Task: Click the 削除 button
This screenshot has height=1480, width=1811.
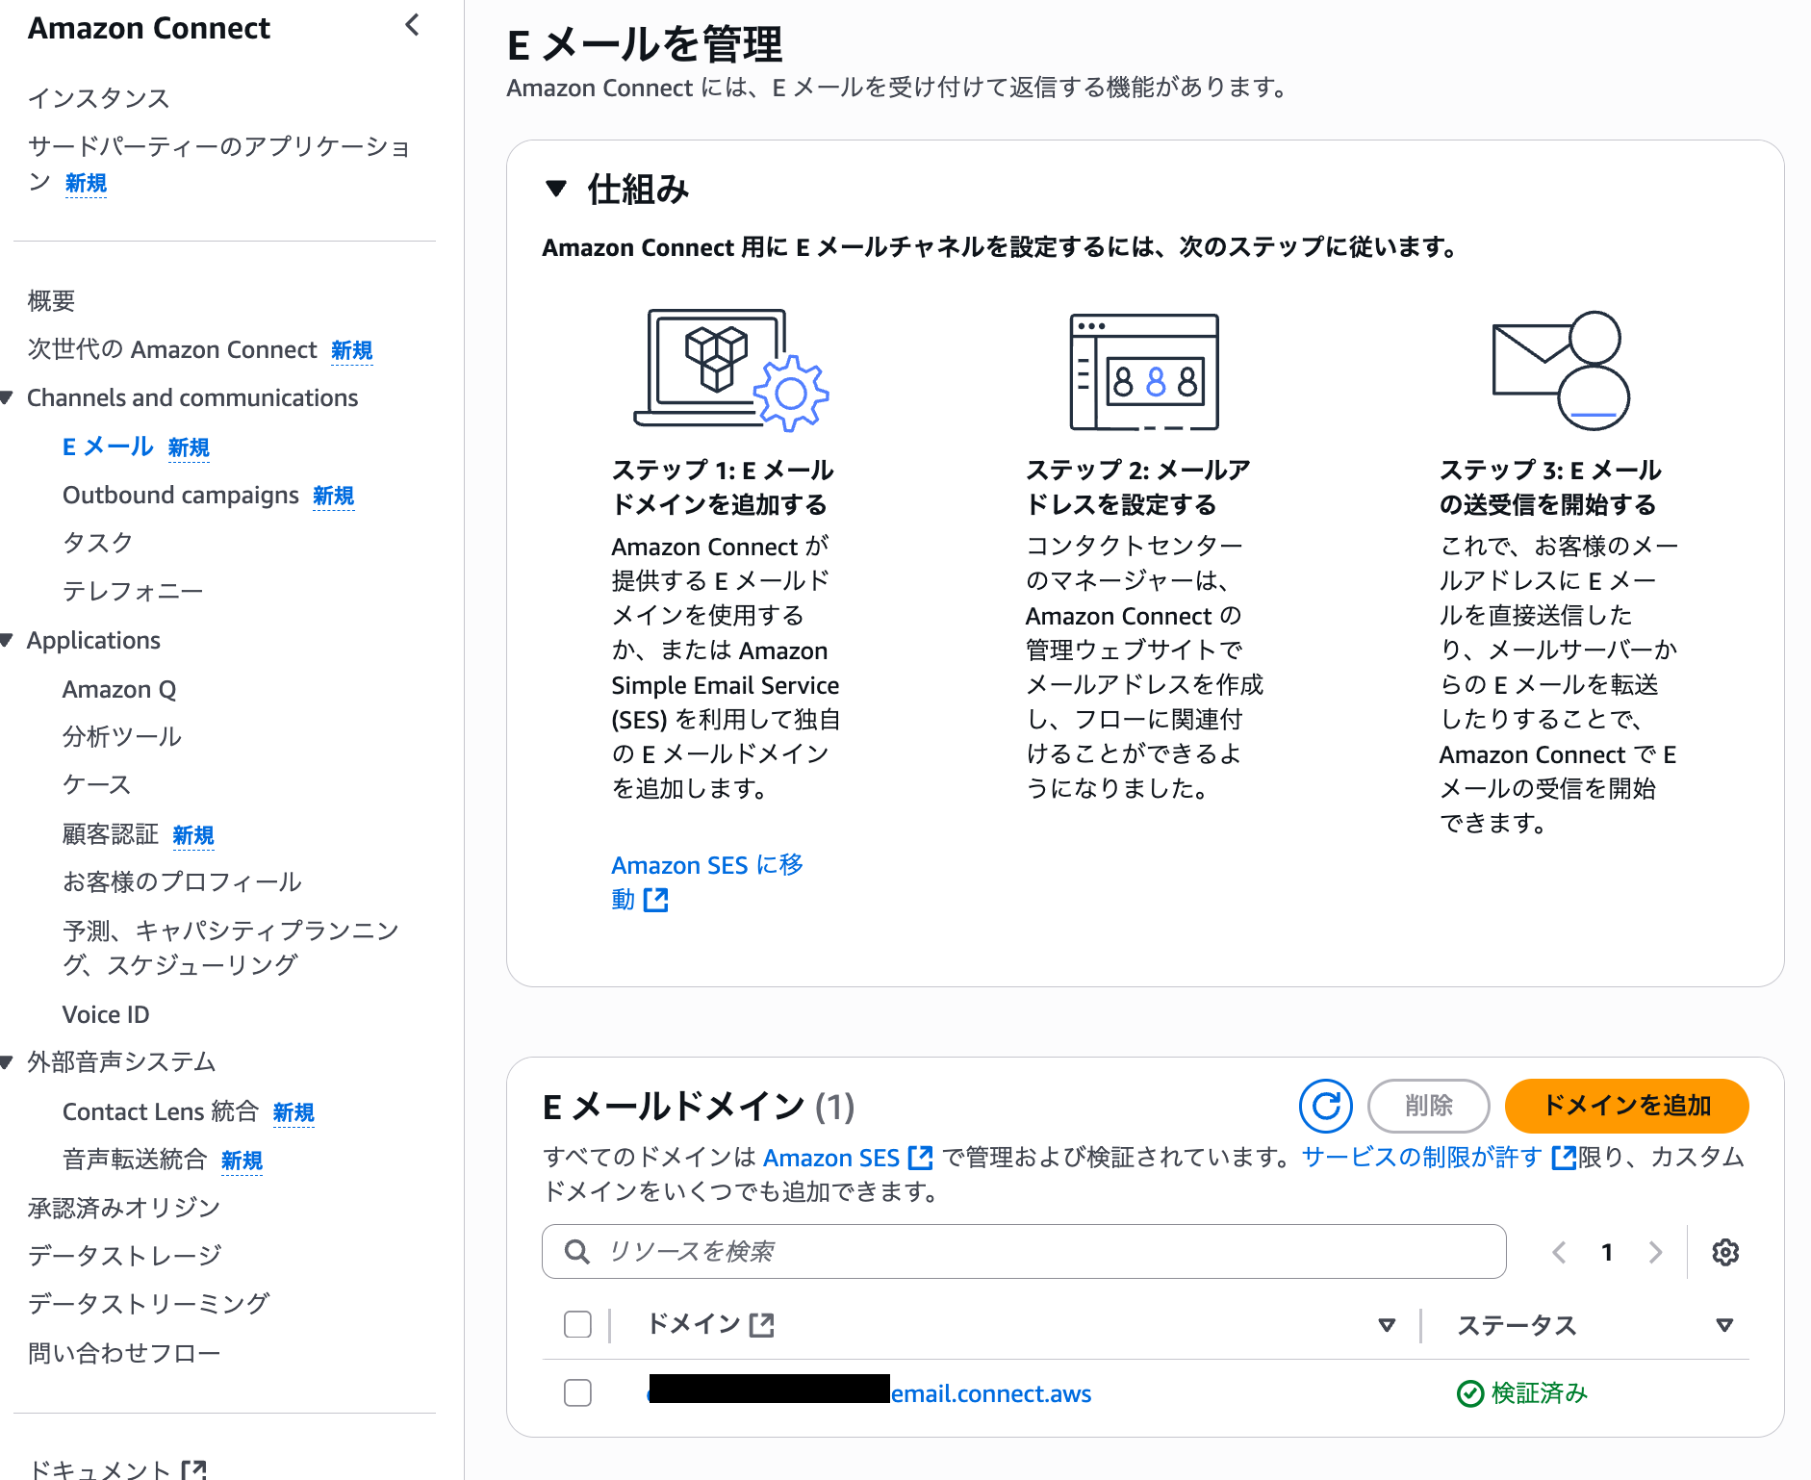Action: point(1429,1106)
